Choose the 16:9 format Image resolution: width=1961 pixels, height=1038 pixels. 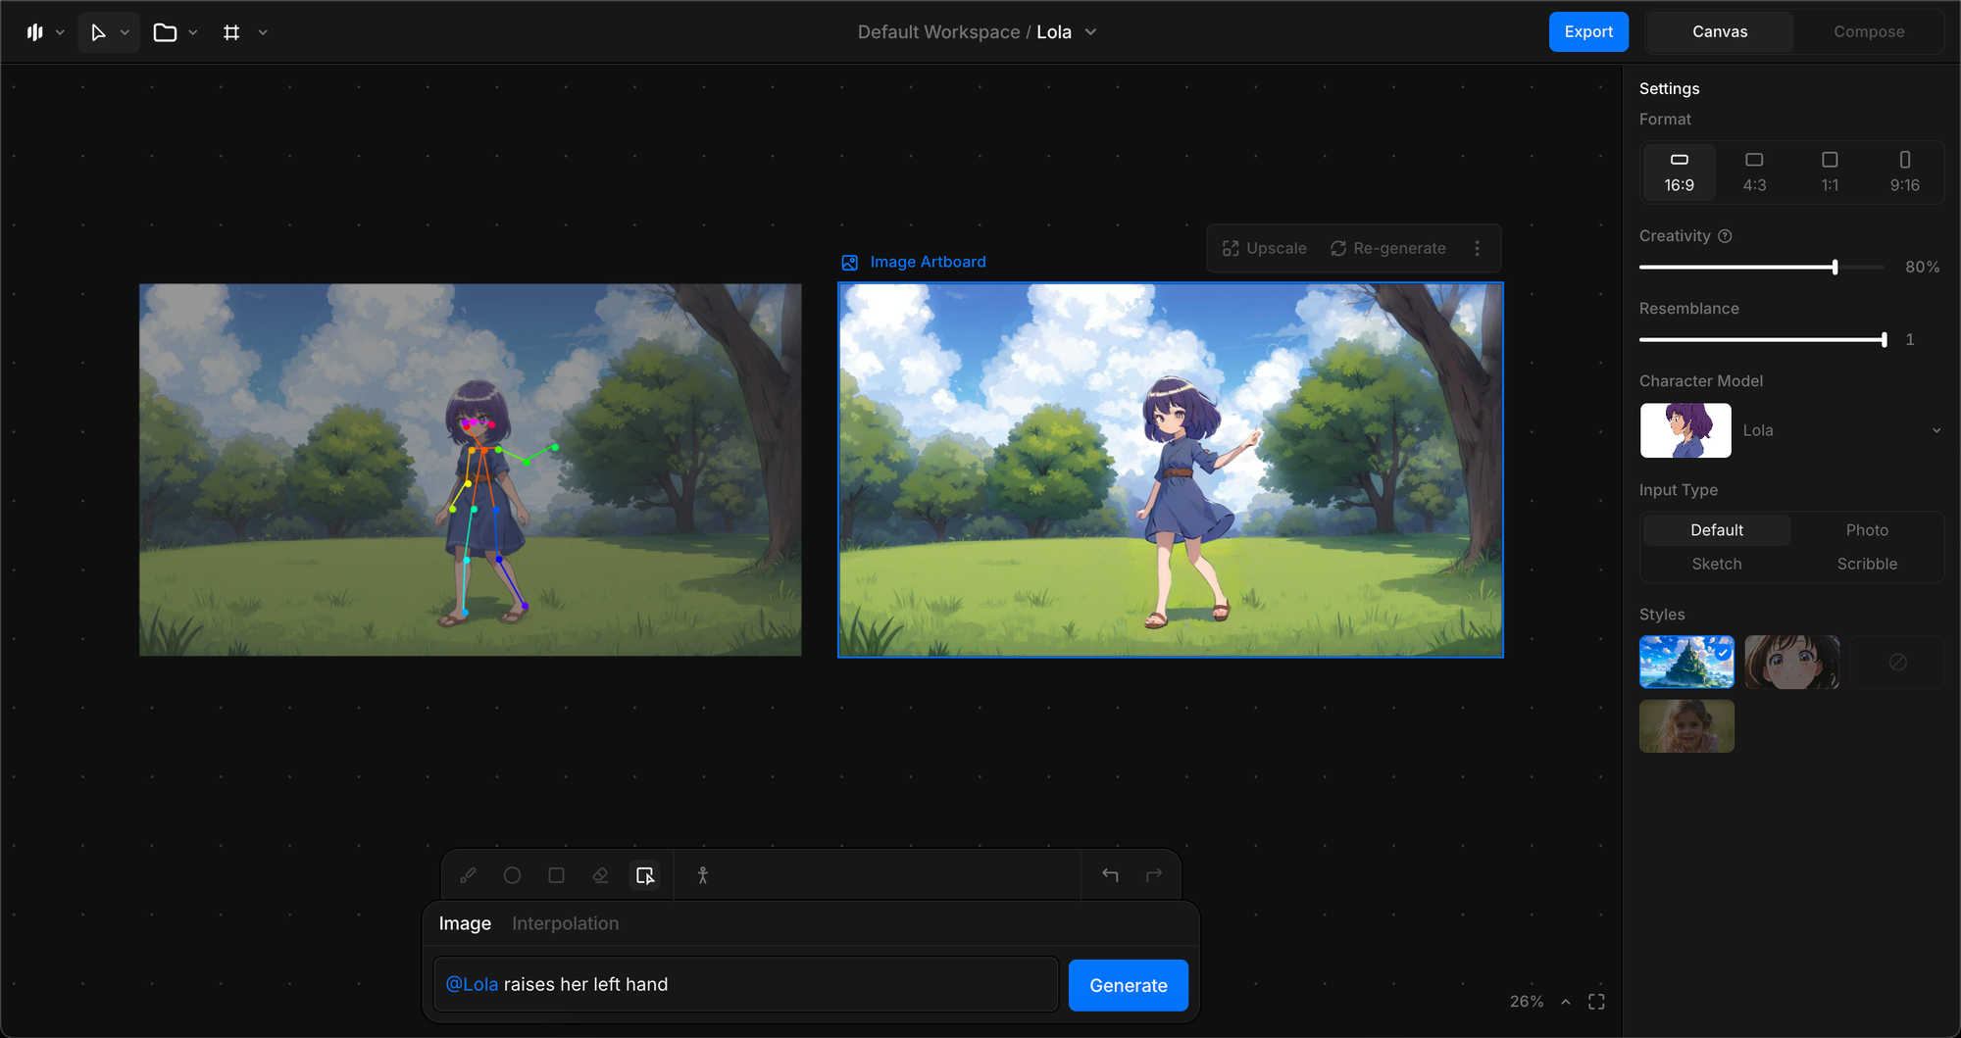1679,172
